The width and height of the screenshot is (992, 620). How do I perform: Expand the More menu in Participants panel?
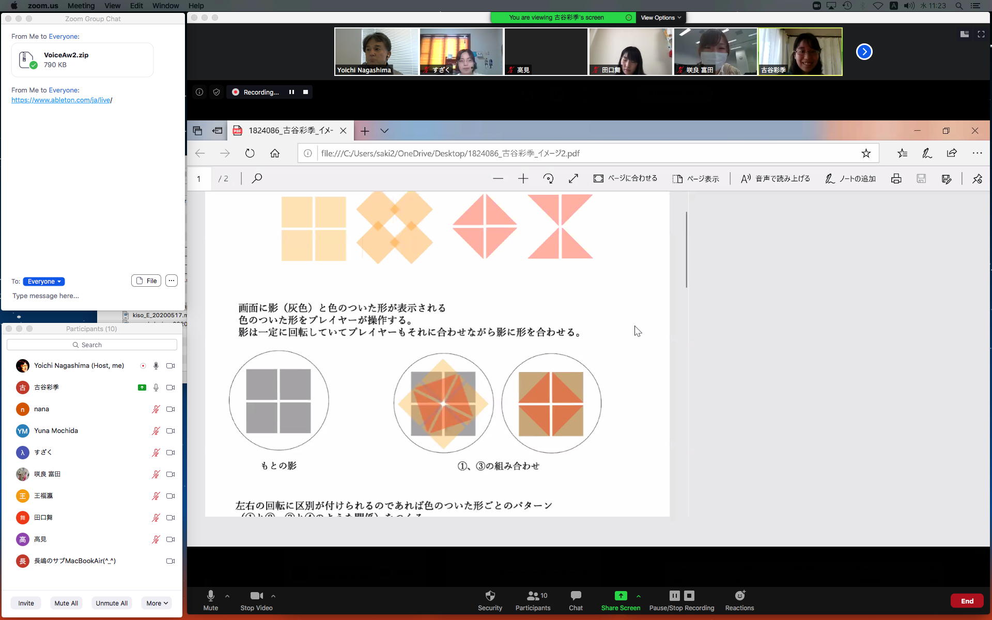coord(157,603)
